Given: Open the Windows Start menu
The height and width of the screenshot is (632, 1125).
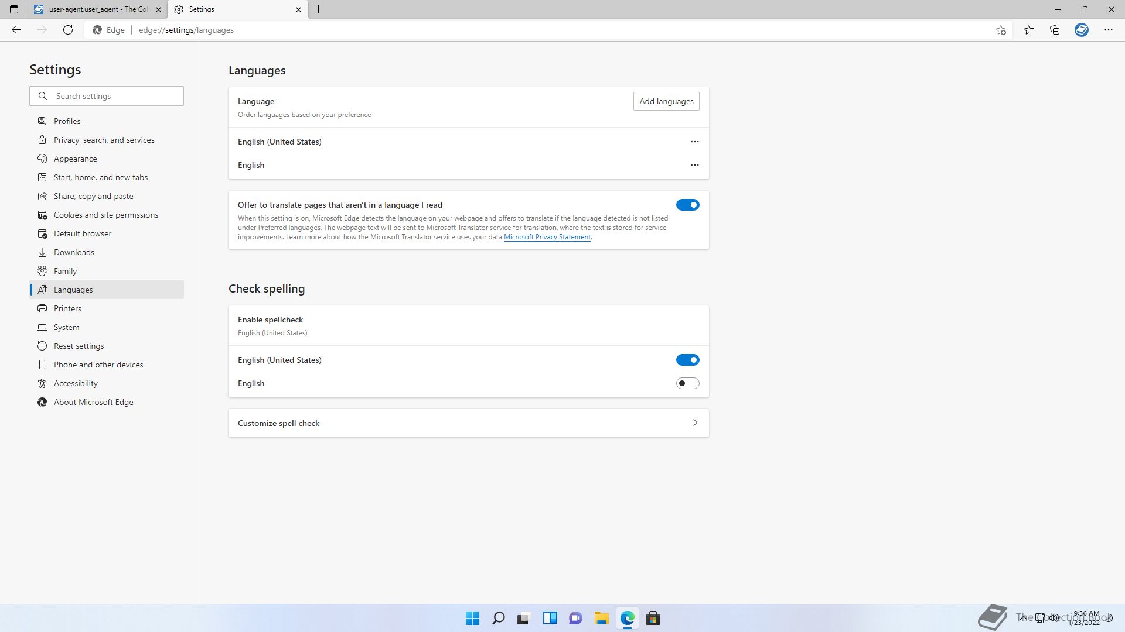Looking at the screenshot, I should pos(472,618).
